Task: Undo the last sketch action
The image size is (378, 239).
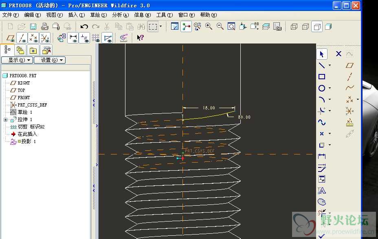Action: [x=84, y=26]
